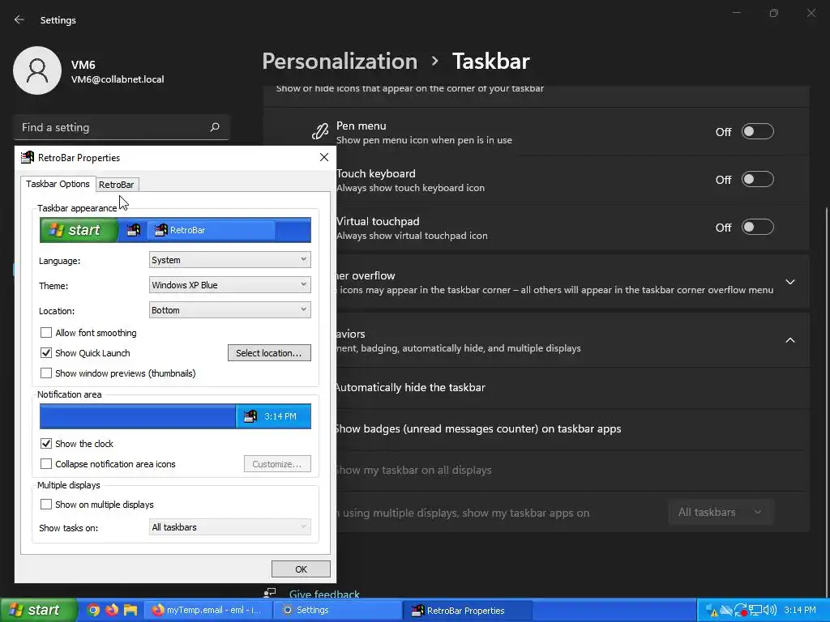Viewport: 830px width, 622px height.
Task: Click the Select location... button
Action: [269, 353]
